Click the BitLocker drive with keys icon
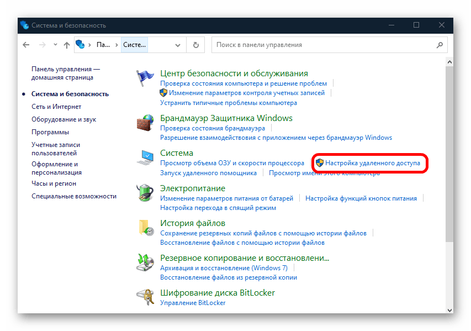This screenshot has height=331, width=471. tap(145, 297)
